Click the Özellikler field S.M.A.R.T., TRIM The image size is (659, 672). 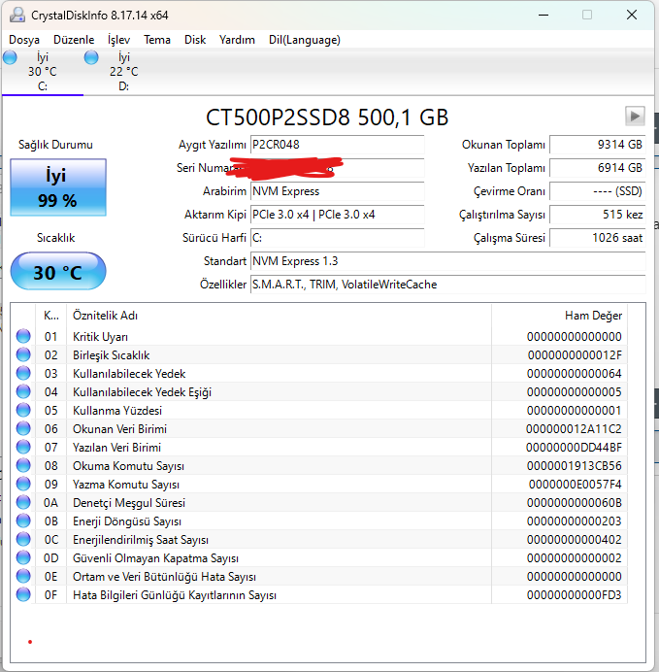(447, 285)
